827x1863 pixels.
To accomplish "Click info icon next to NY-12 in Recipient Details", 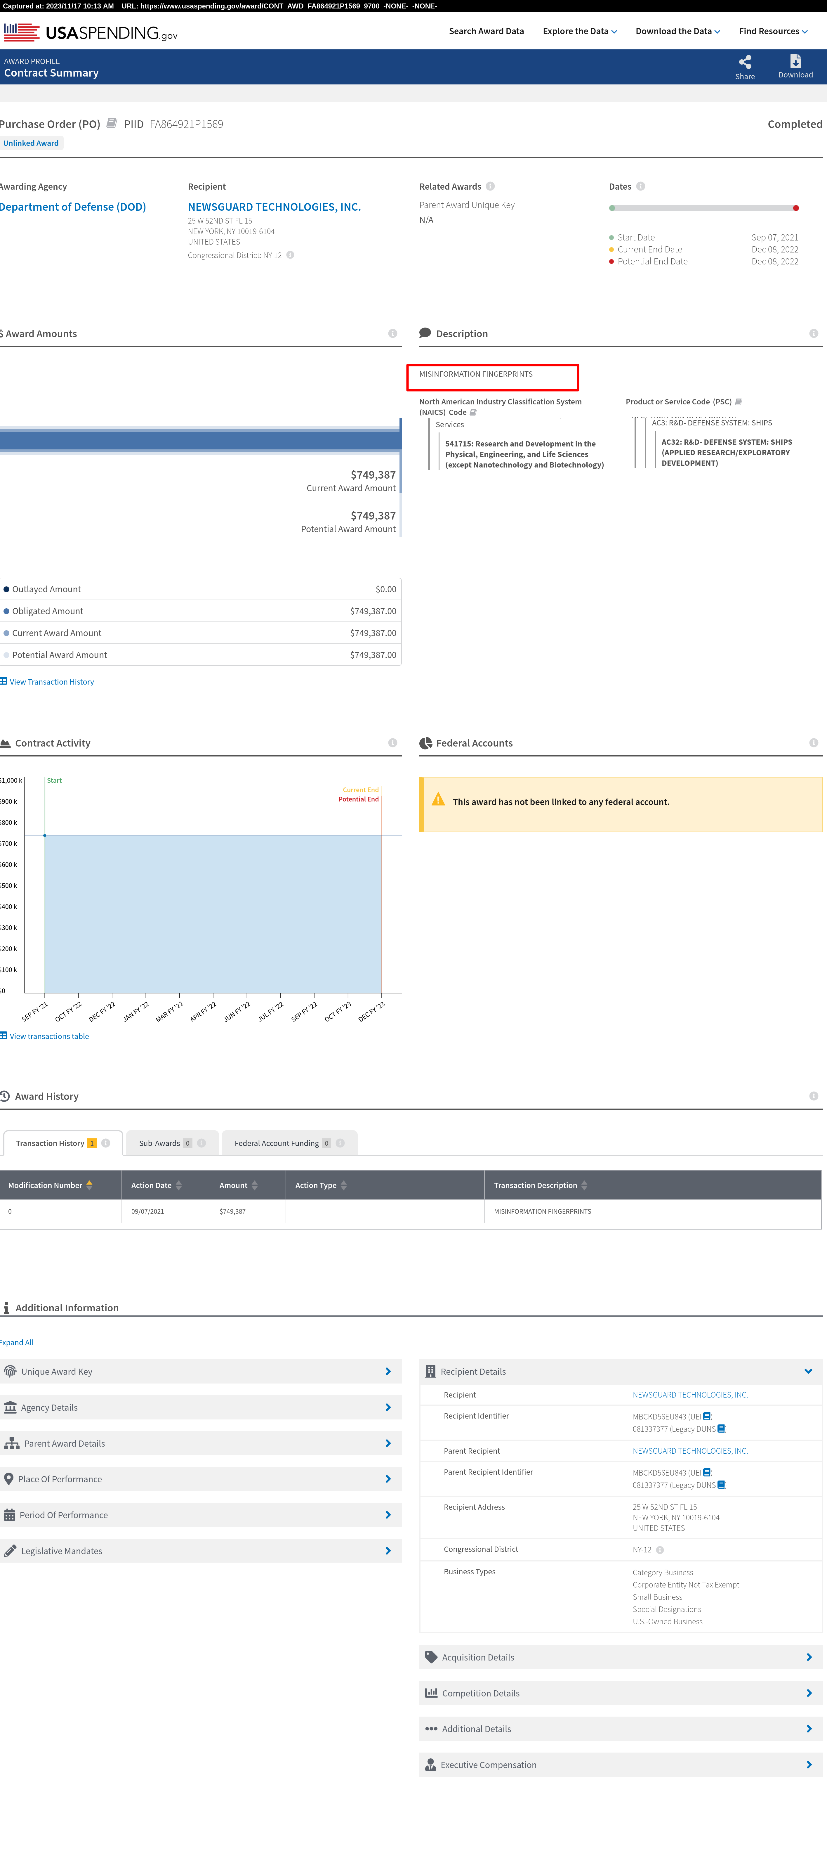I will [660, 1550].
